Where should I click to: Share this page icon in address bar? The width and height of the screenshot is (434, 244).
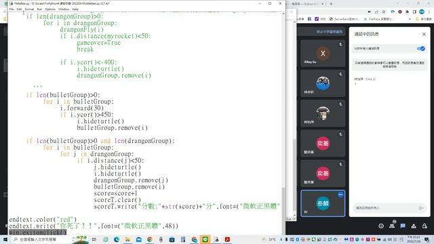click(376, 12)
